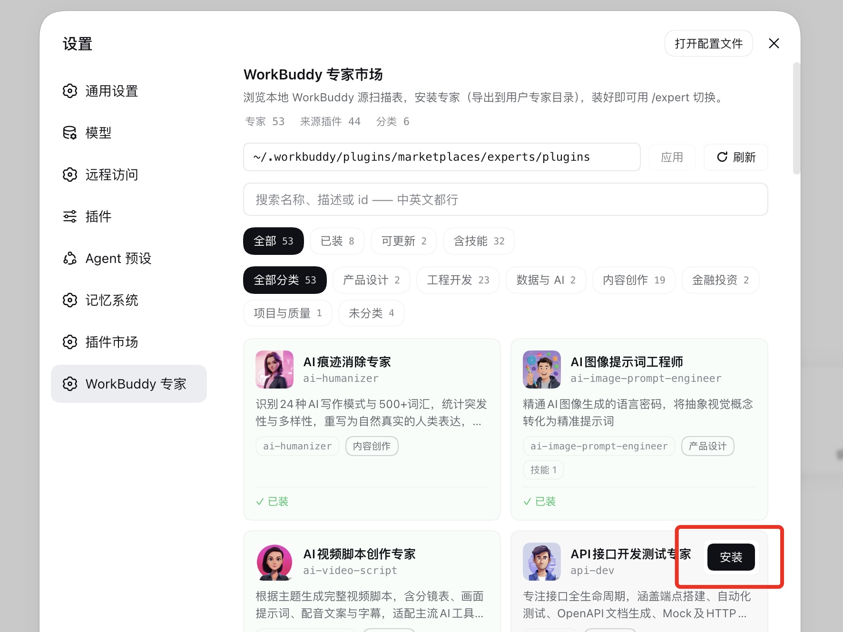Install the API接口开发测试专家 expert
The height and width of the screenshot is (632, 843).
(731, 557)
